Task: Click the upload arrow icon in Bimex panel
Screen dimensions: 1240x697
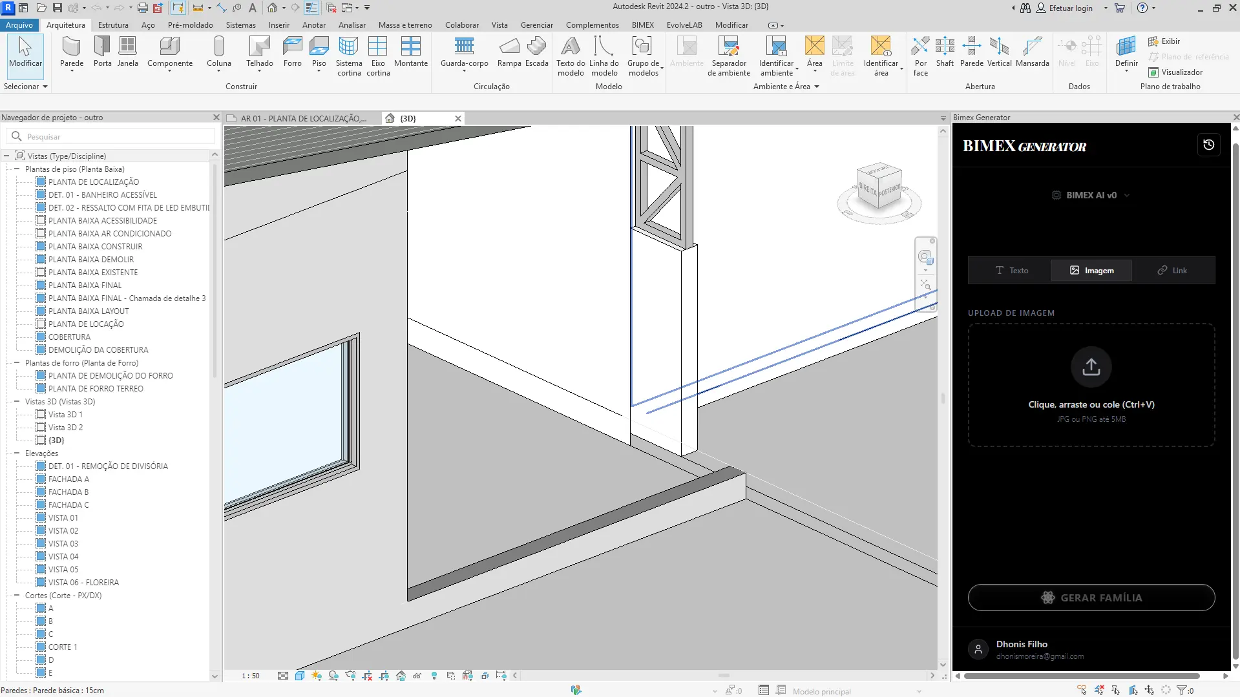Action: pyautogui.click(x=1091, y=366)
